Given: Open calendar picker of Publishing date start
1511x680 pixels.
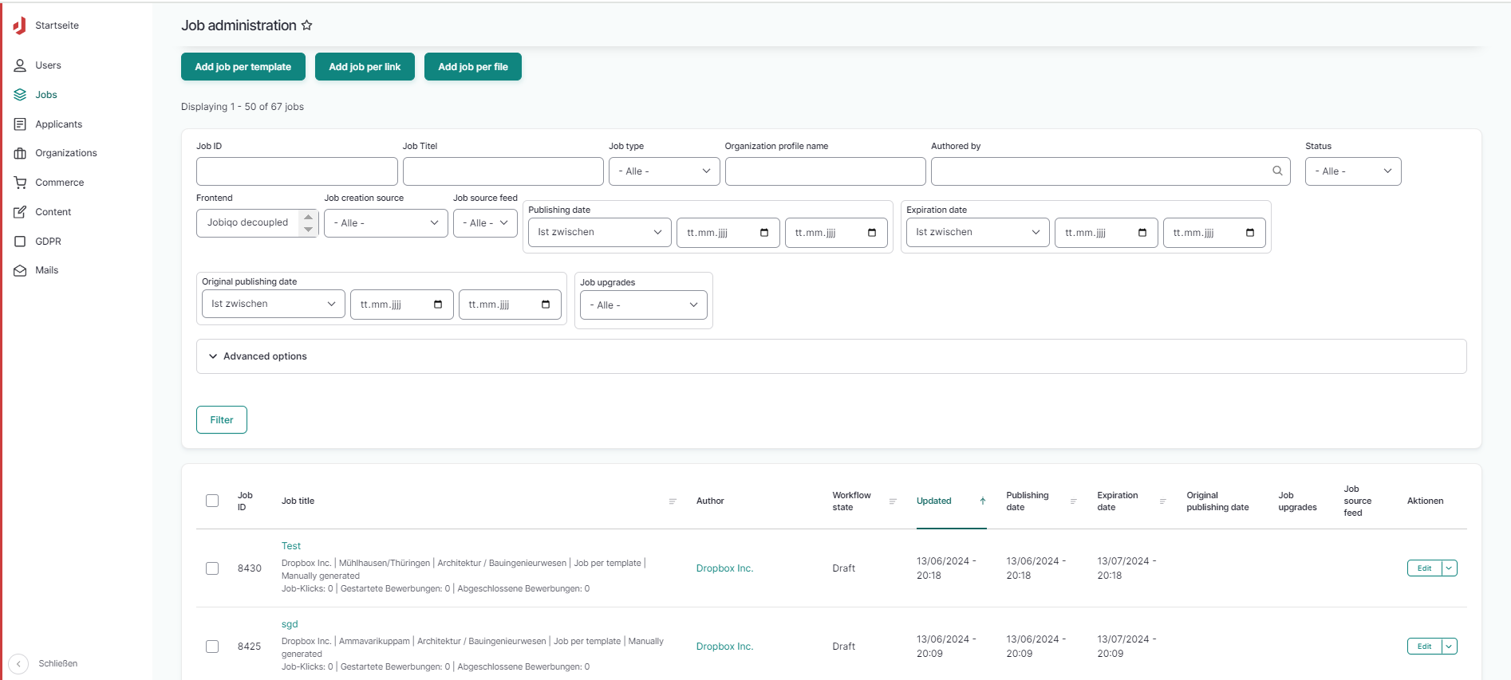Looking at the screenshot, I should 764,233.
